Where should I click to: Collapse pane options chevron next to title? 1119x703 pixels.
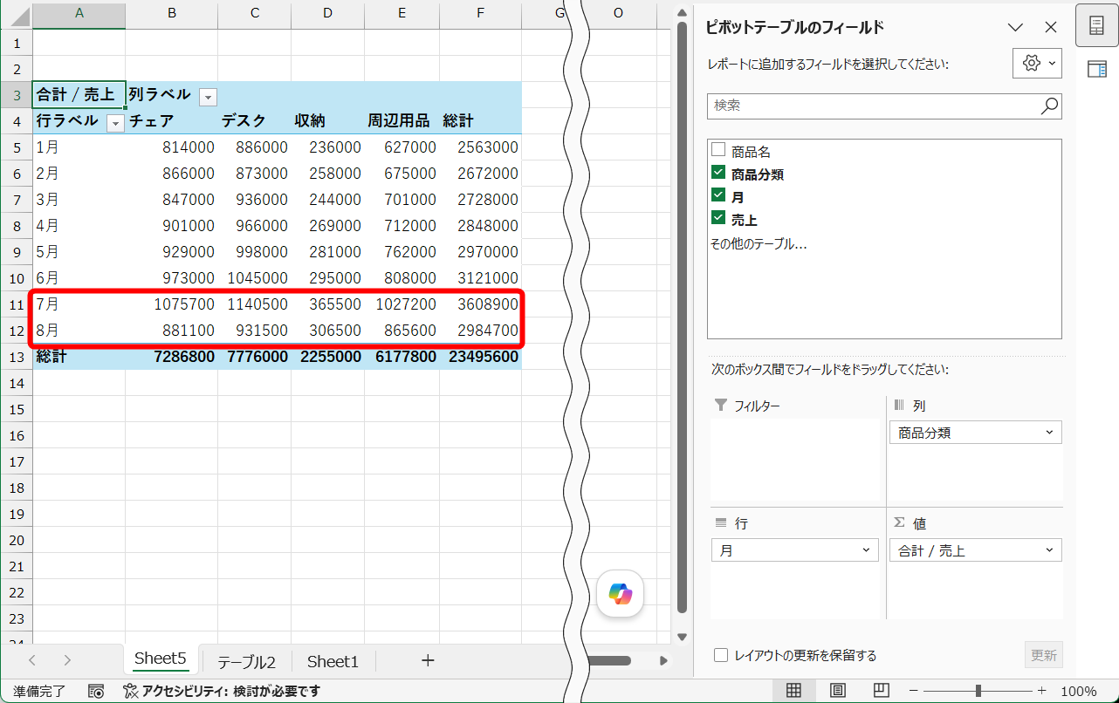pyautogui.click(x=1015, y=27)
